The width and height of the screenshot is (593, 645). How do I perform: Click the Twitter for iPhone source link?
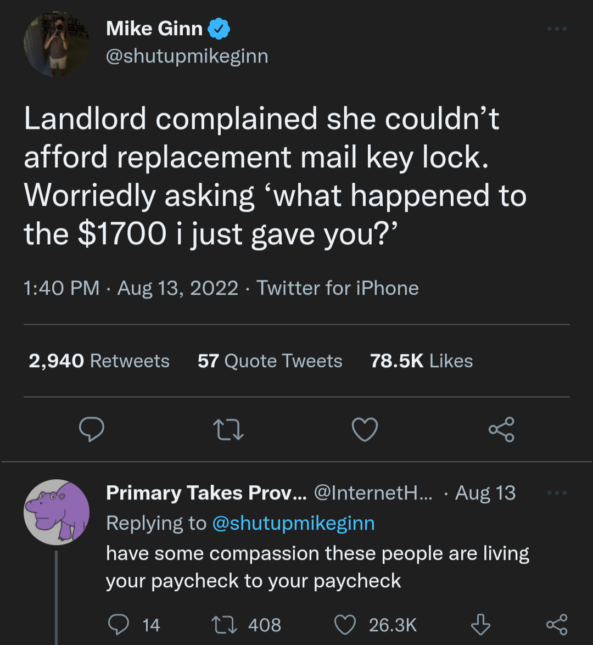coord(338,288)
